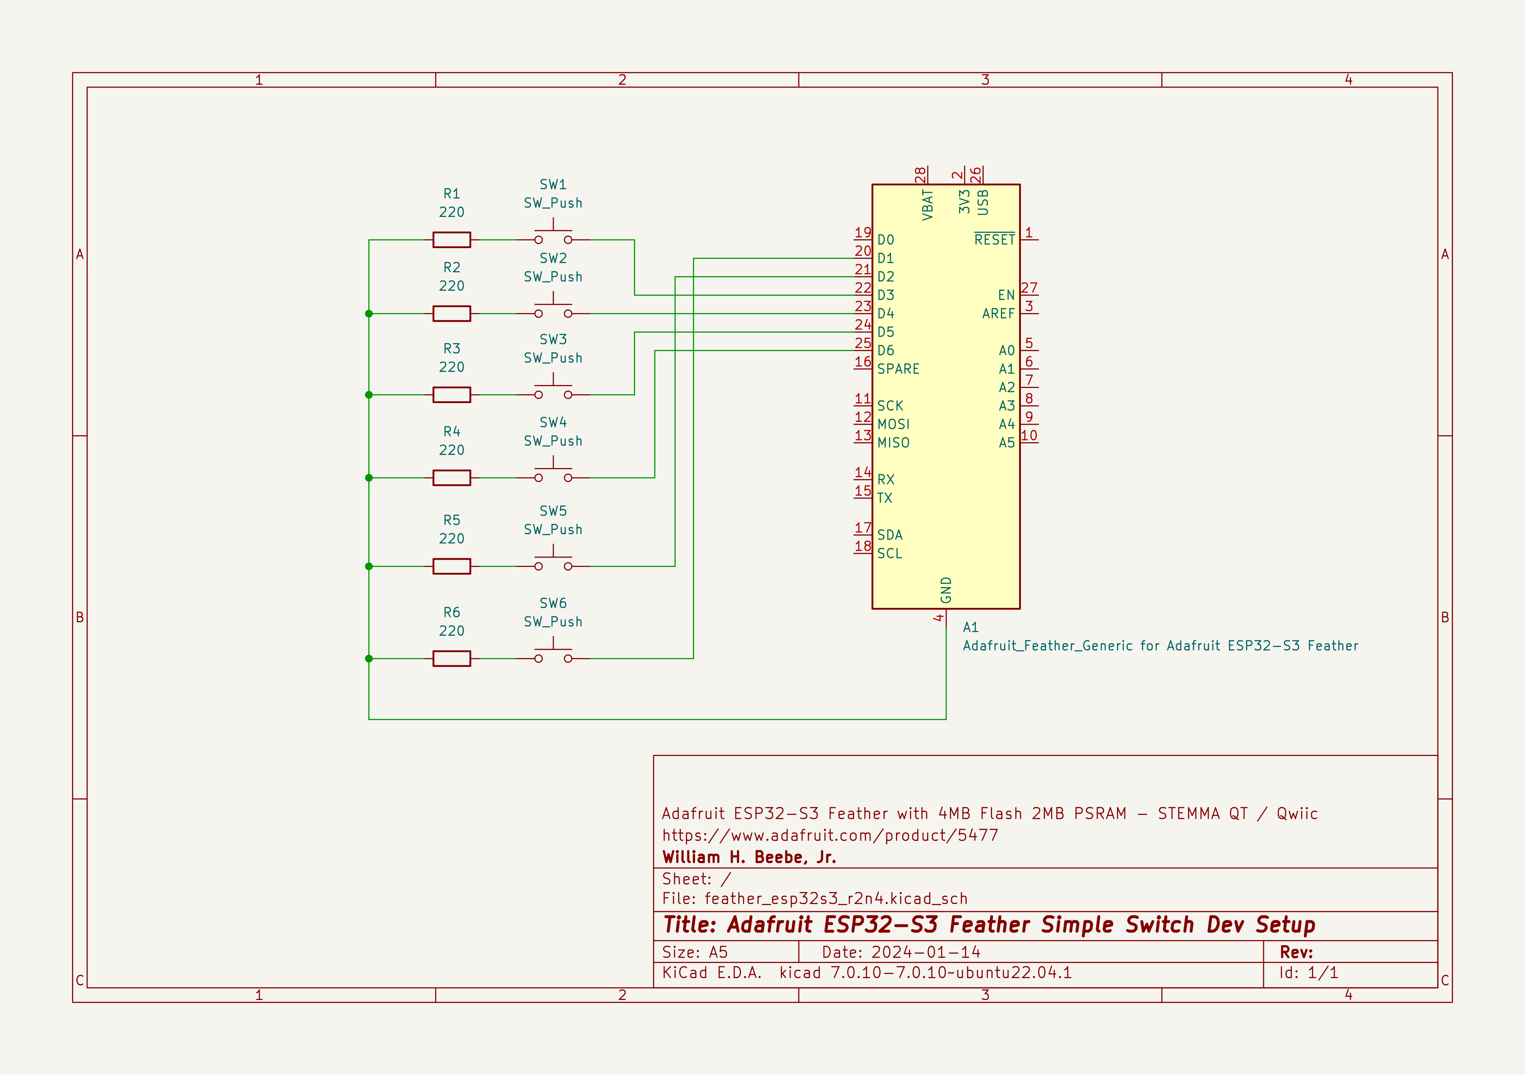The height and width of the screenshot is (1075, 1525).
Task: Click the MOSI pin label
Action: pos(894,424)
